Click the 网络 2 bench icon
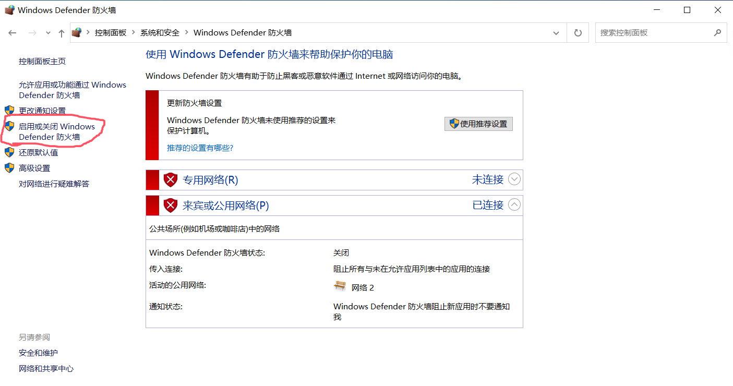733x386 pixels. tap(340, 286)
